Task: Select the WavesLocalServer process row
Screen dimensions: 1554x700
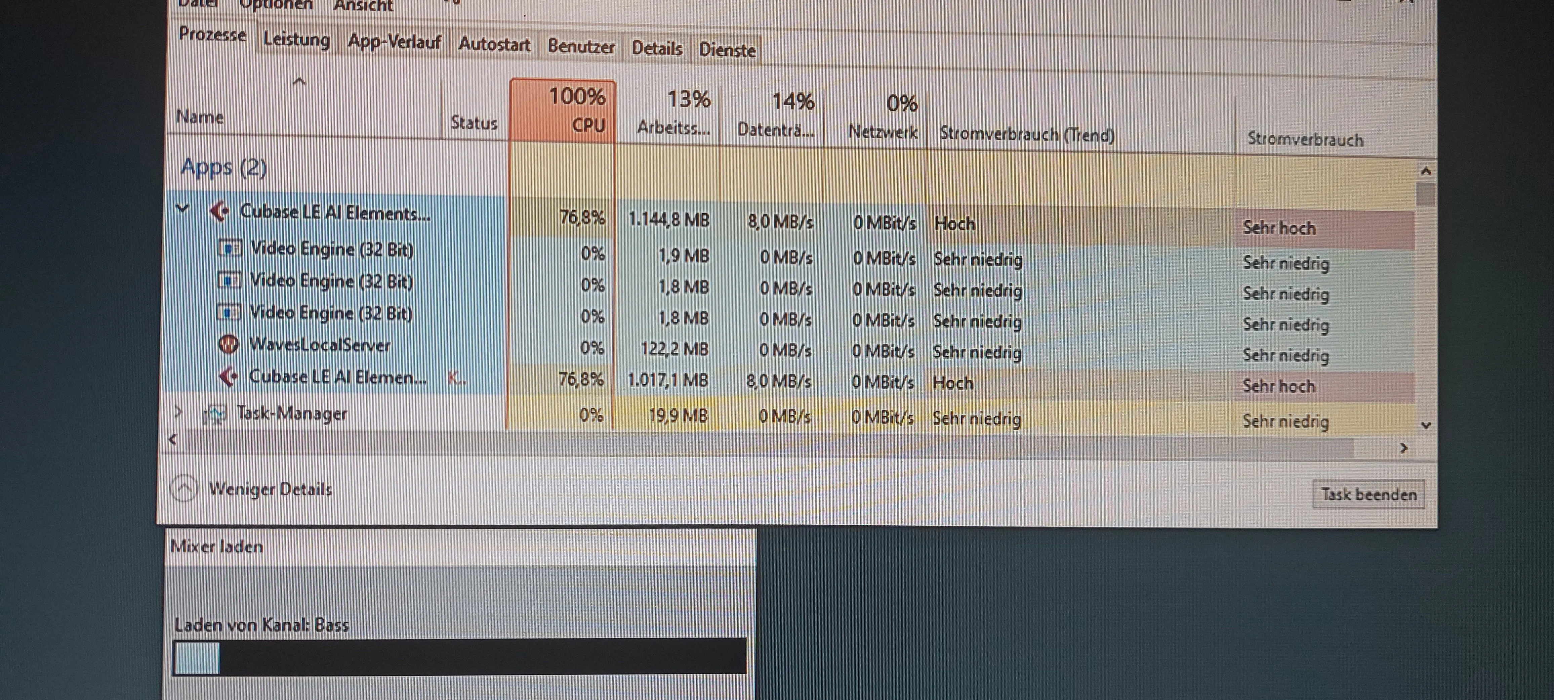Action: point(790,349)
